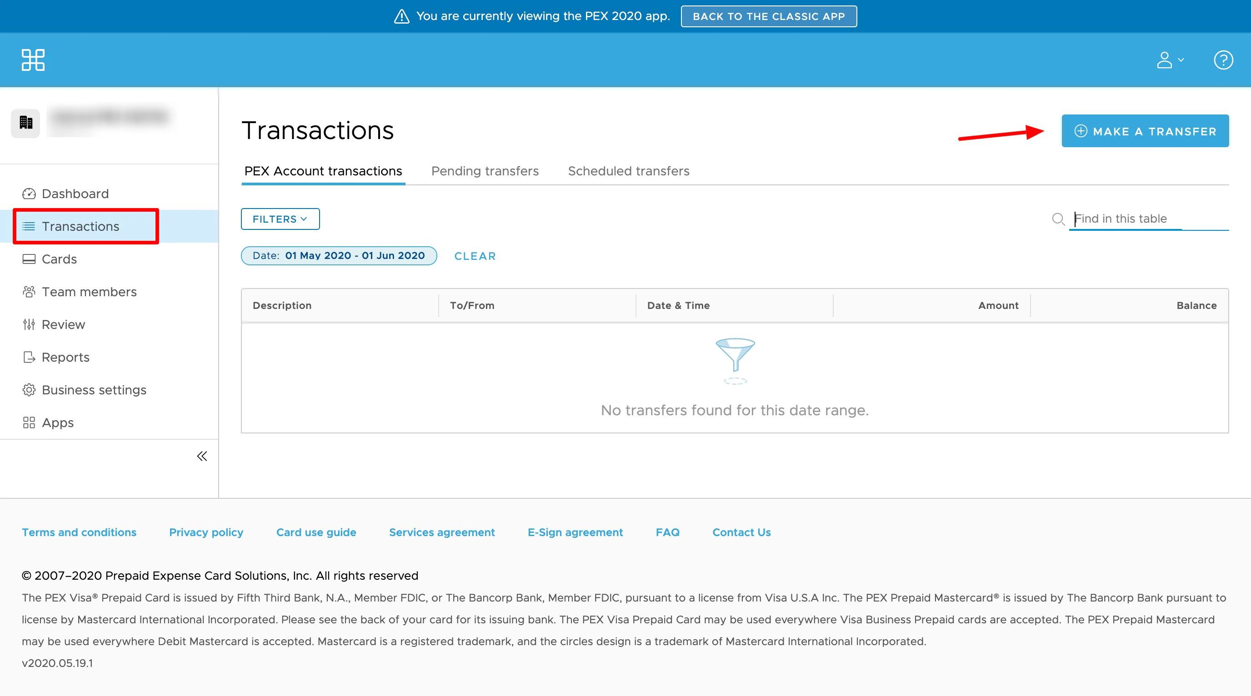Click Back to the Classic App
Viewport: 1251px width, 696px height.
768,16
